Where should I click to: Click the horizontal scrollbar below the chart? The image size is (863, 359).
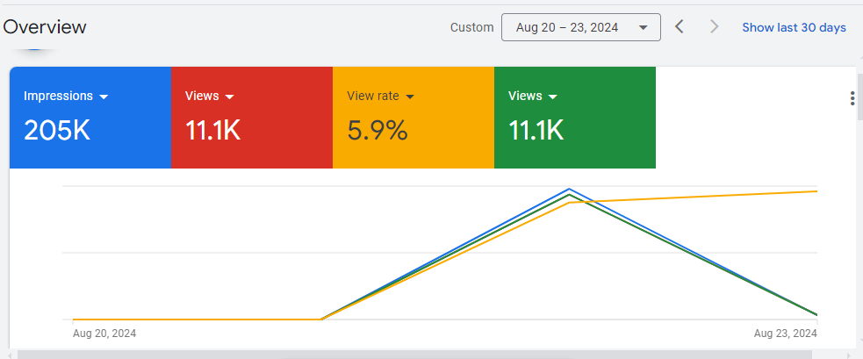(x=430, y=355)
